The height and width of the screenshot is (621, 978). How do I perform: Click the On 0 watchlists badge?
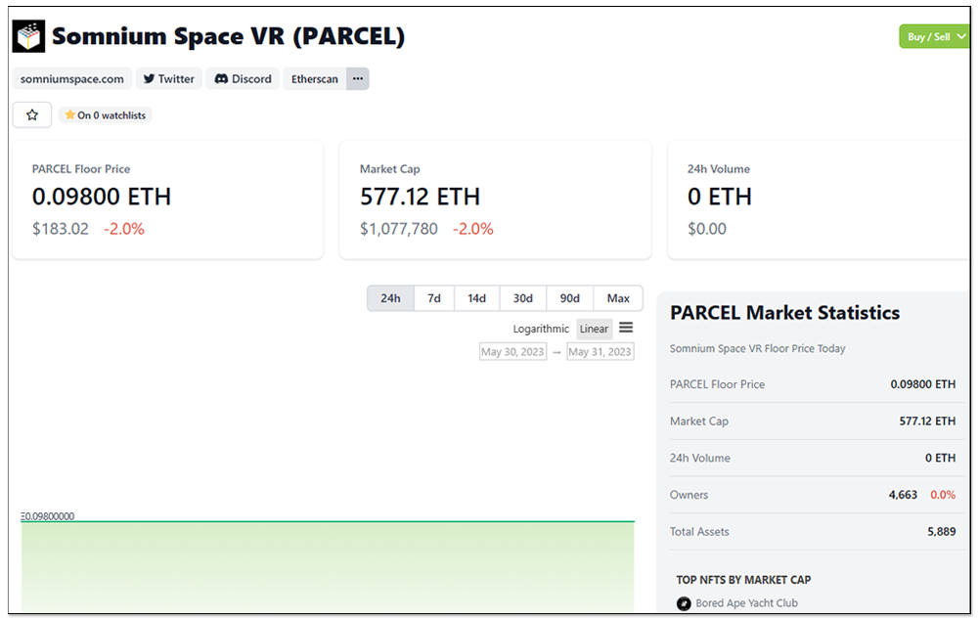[x=106, y=114]
